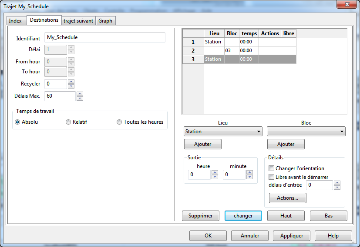Decrease the Délais Max. spinner value

(80, 98)
